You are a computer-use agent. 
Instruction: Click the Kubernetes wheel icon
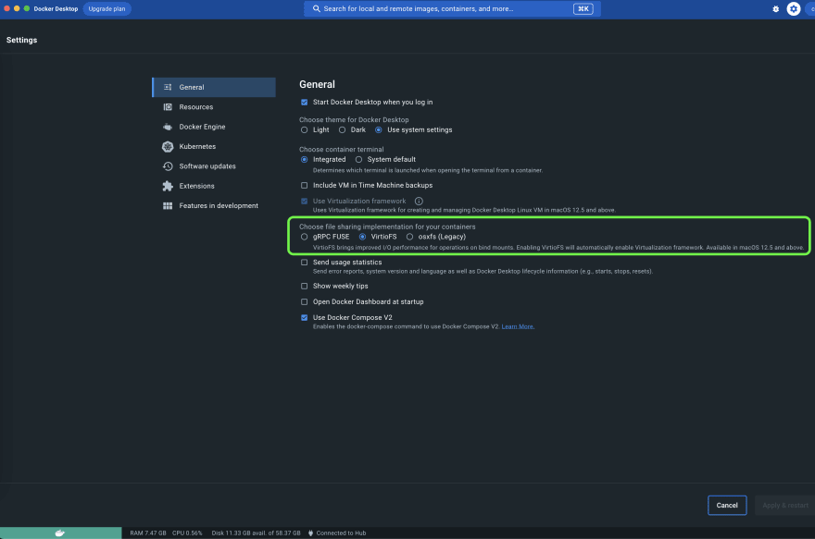coord(168,146)
